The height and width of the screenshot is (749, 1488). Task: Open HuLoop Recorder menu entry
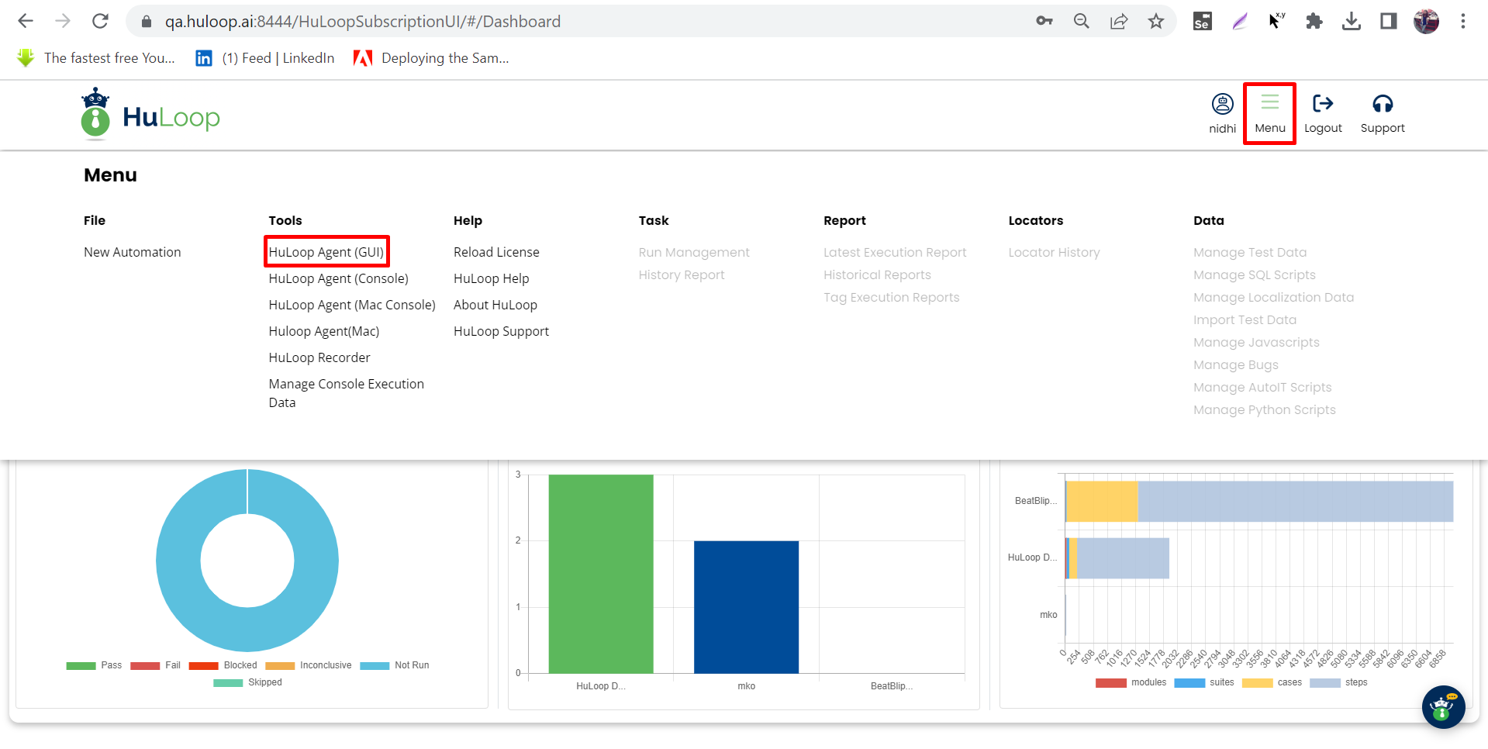point(319,357)
